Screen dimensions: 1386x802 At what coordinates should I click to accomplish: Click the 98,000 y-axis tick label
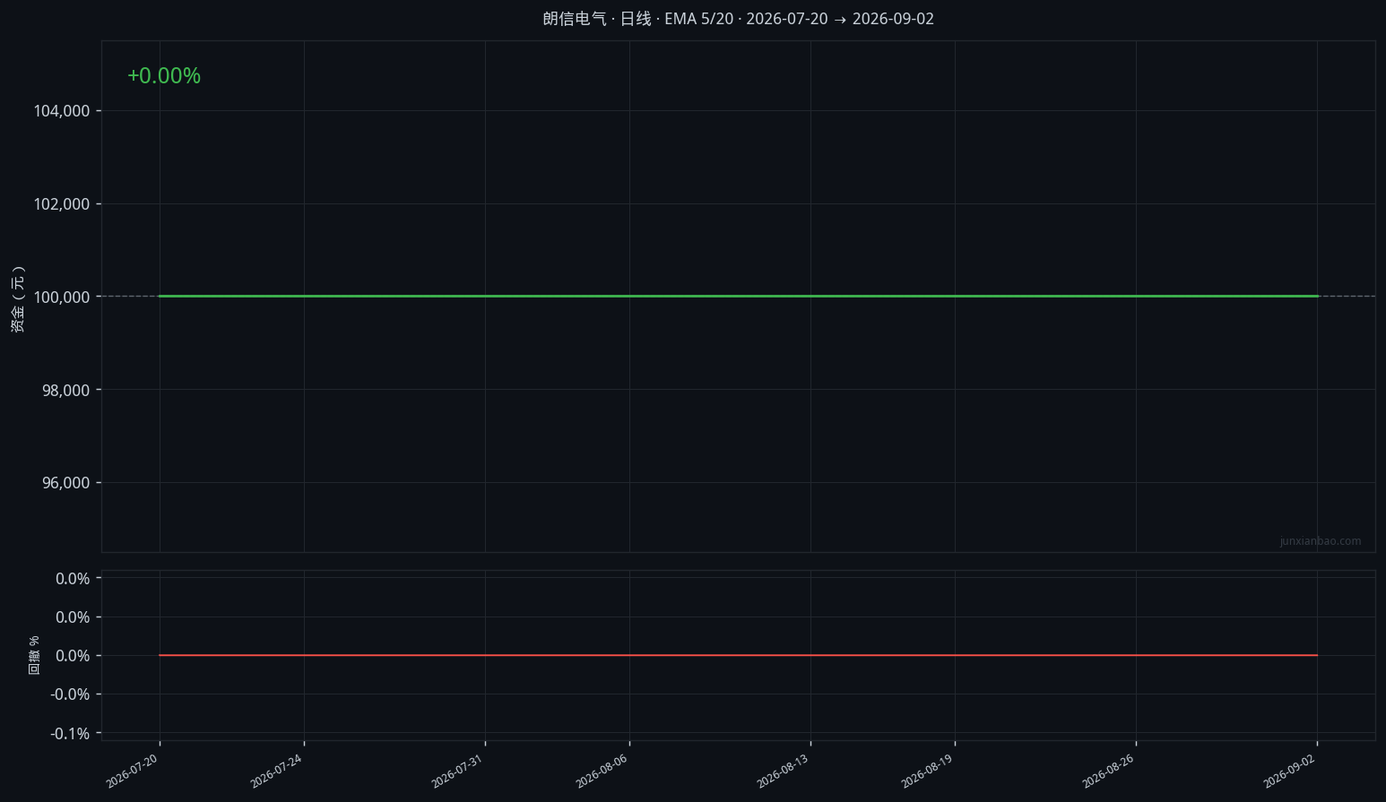point(66,390)
